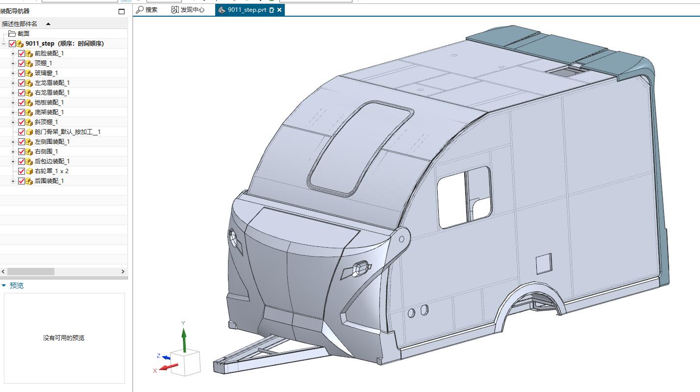Select the 9011_step (顺序: 时间顺序) label
700x392 pixels.
coord(65,44)
